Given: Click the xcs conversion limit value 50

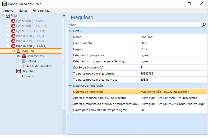Looking at the screenshot, I should tap(173, 110).
